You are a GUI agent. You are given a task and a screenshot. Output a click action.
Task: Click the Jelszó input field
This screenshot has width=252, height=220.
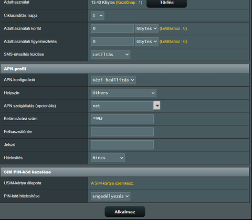[122, 145]
